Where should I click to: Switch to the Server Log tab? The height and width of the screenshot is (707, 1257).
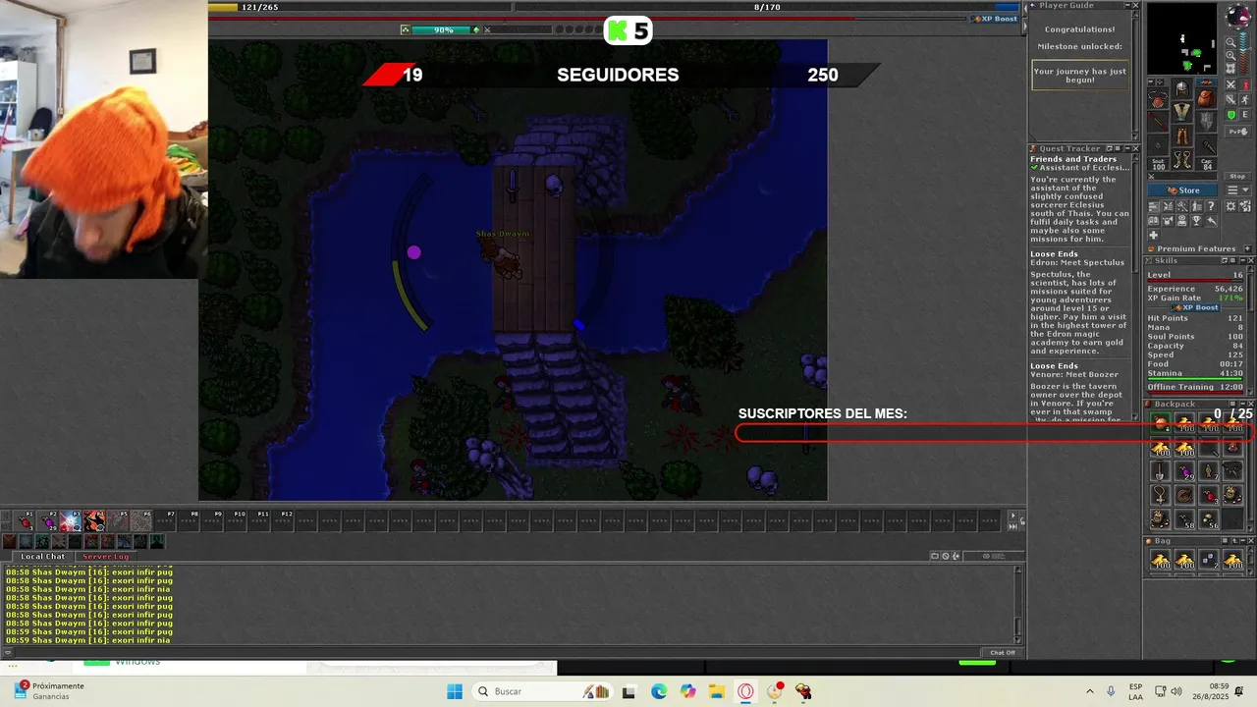tap(105, 556)
